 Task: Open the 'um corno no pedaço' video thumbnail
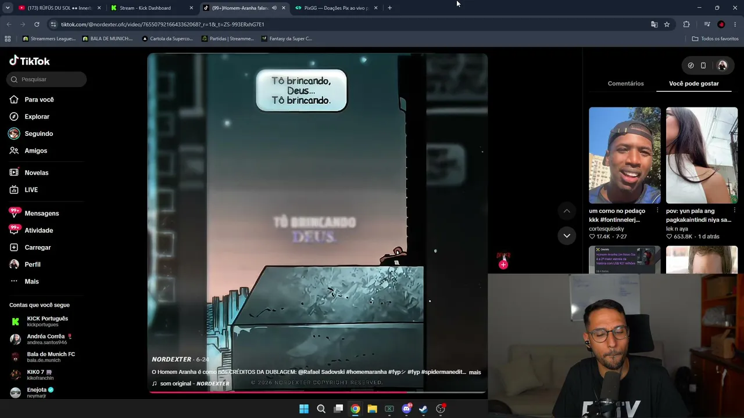point(625,155)
